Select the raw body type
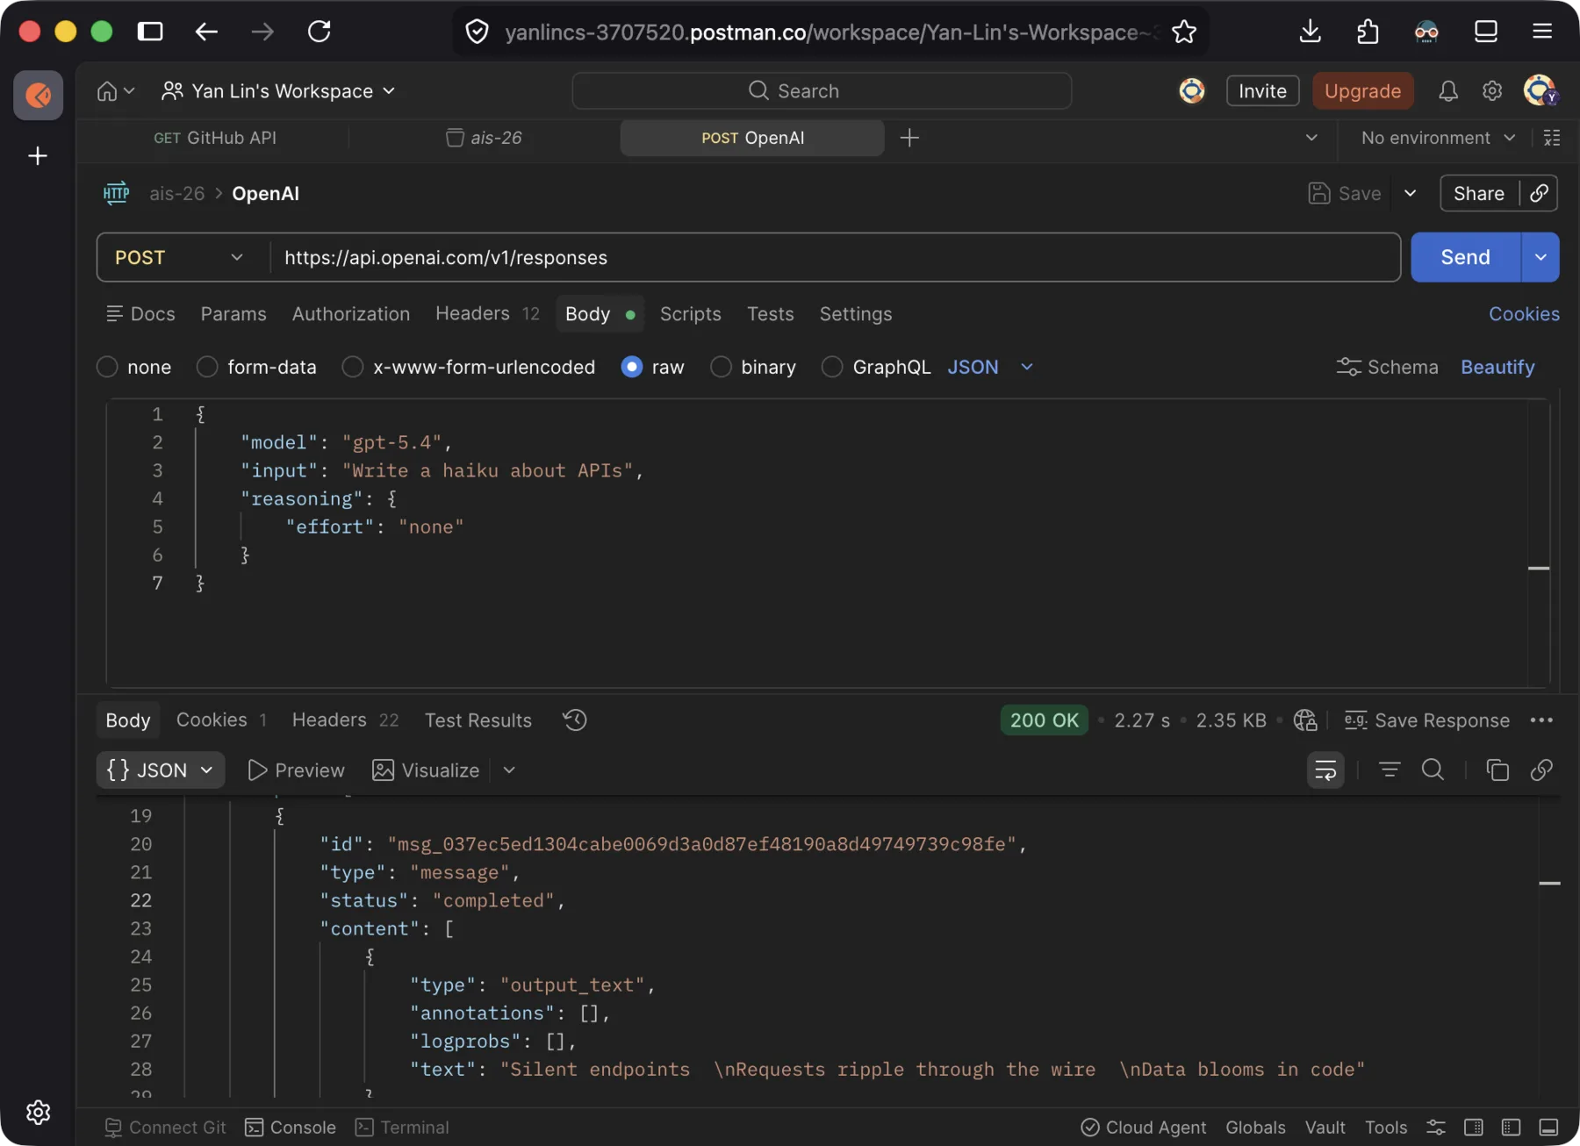1580x1146 pixels. click(631, 367)
